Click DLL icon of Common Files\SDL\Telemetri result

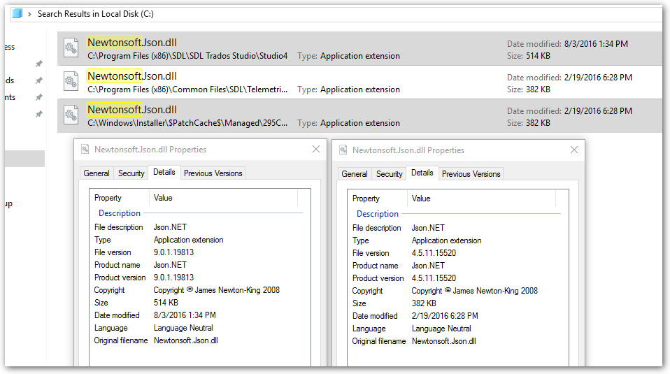tap(71, 82)
